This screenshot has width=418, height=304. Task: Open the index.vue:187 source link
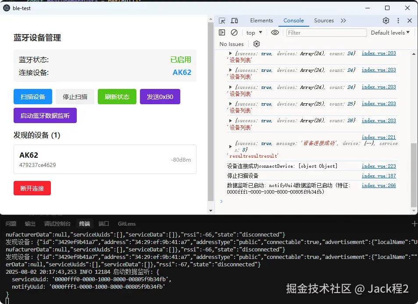[x=379, y=176]
